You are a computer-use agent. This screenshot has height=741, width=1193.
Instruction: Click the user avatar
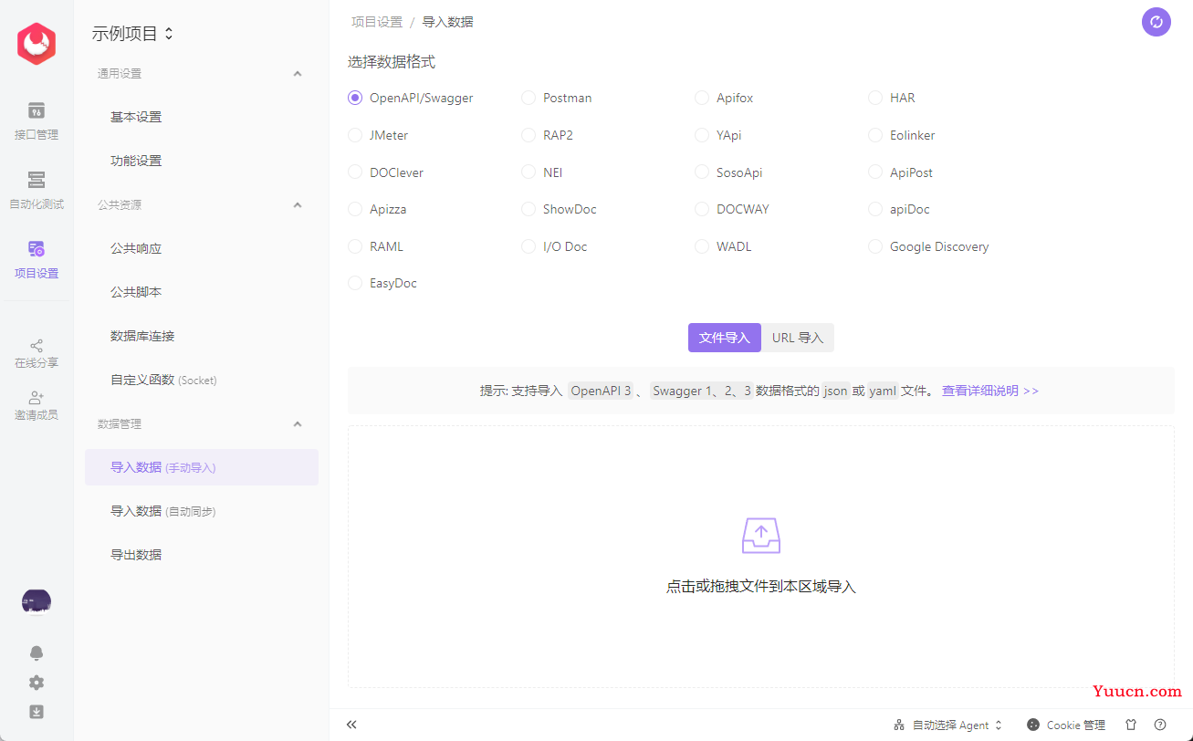(x=37, y=601)
